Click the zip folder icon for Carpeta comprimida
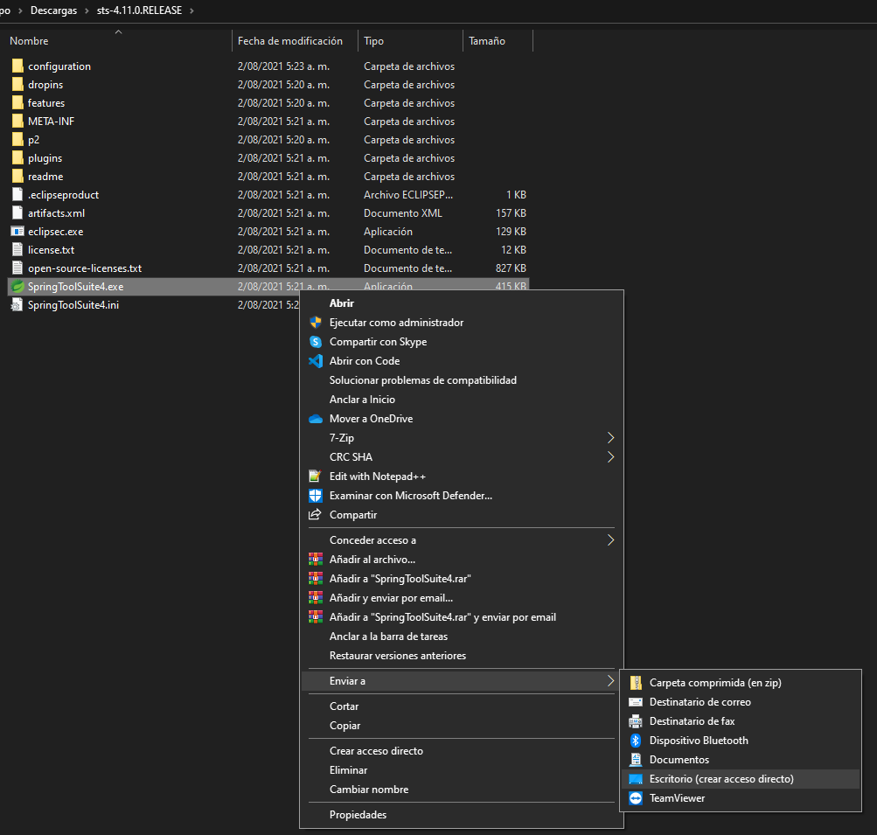The image size is (877, 835). (x=636, y=683)
